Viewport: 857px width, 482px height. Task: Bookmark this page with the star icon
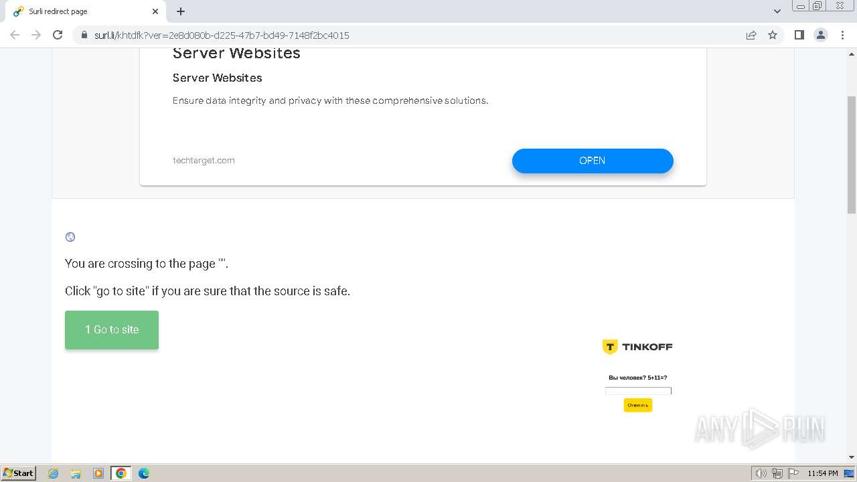[x=773, y=35]
